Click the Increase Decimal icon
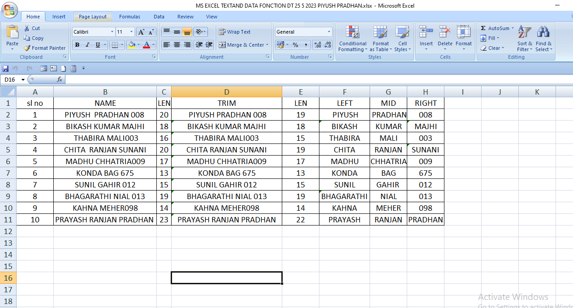The height and width of the screenshot is (308, 573). pos(318,45)
